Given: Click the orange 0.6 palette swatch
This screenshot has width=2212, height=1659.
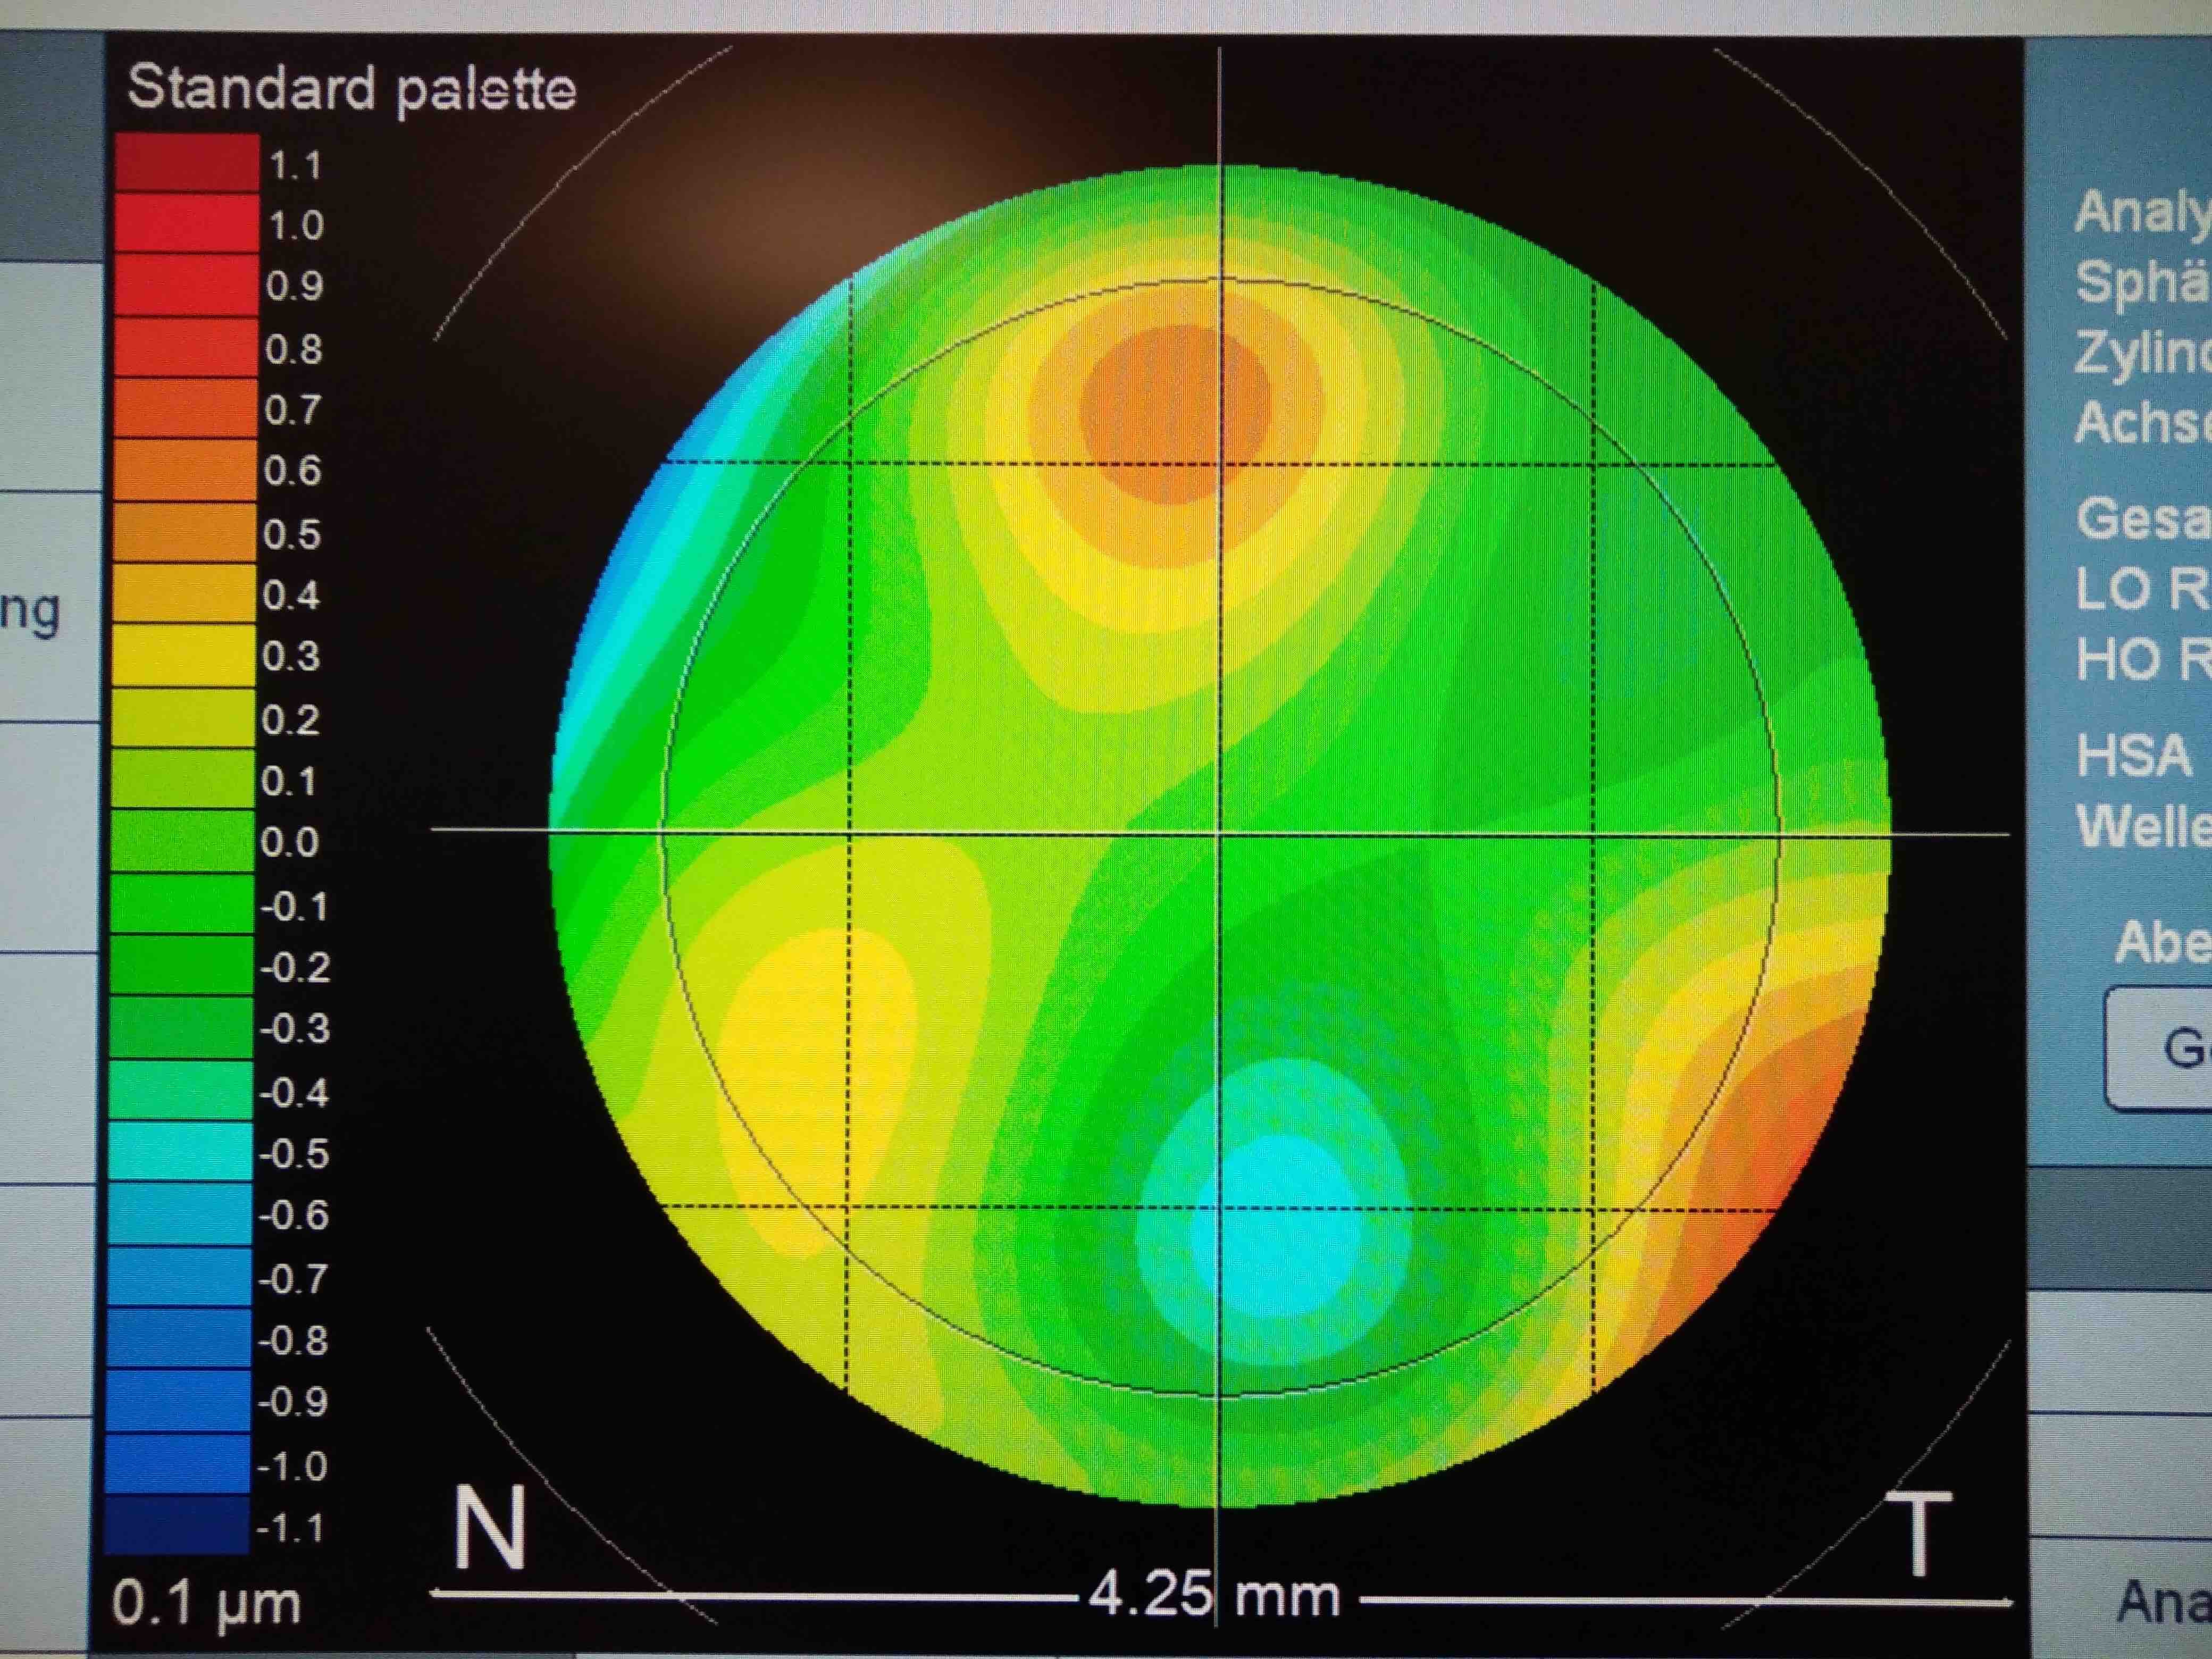Looking at the screenshot, I should point(185,470).
